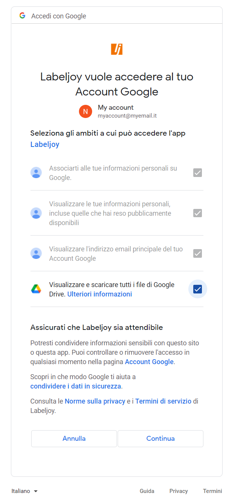Open the blue Labeljoy app link
This screenshot has width=235, height=502.
[45, 144]
